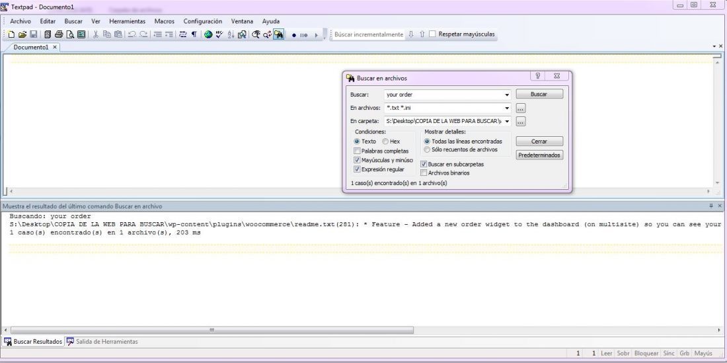Uncheck Mayúsculas y minúsculas checkbox
The height and width of the screenshot is (363, 727).
point(357,160)
